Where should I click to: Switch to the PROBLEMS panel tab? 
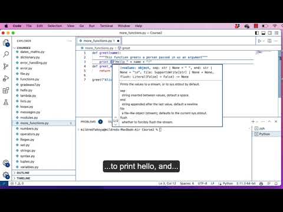(88, 122)
